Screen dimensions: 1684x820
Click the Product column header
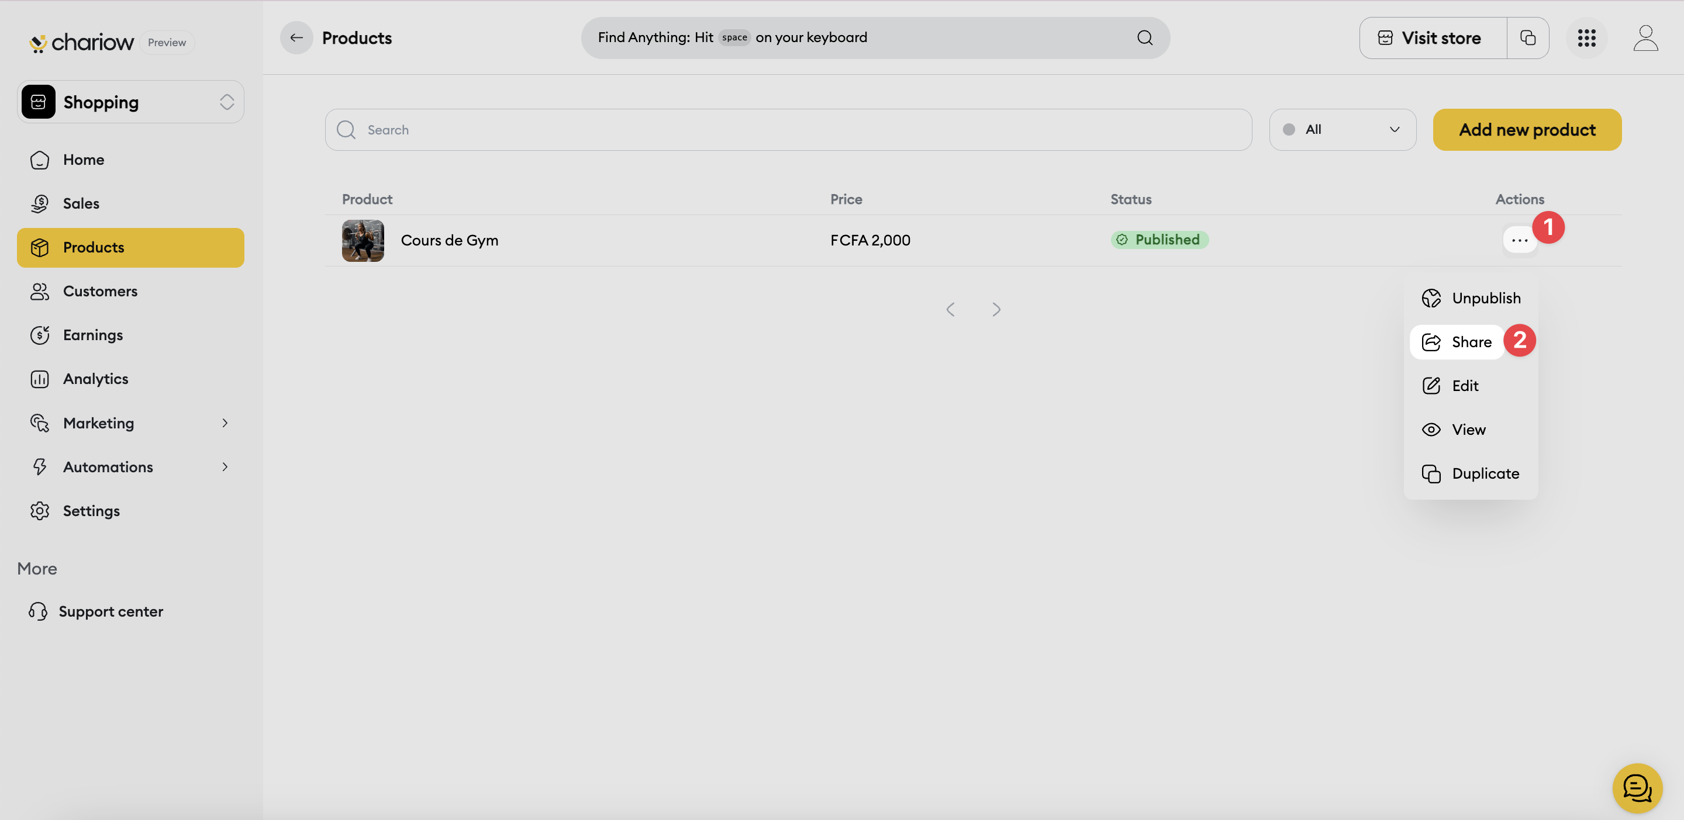pos(367,199)
